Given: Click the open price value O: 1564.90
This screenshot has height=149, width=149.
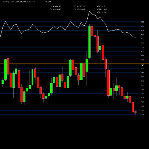Looking at the screenshot, I should [x=55, y=7].
